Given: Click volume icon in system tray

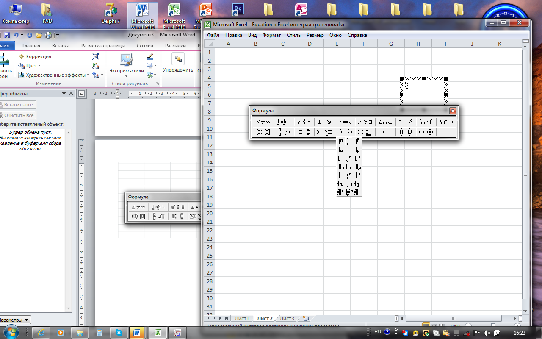Looking at the screenshot, I should point(486,333).
